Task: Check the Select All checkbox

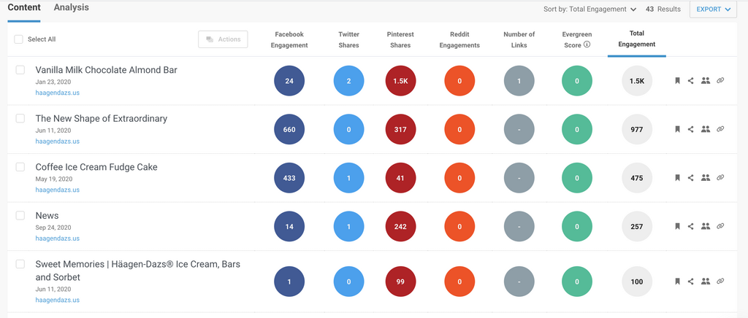Action: (19, 39)
